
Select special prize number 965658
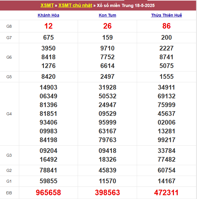[49, 193]
